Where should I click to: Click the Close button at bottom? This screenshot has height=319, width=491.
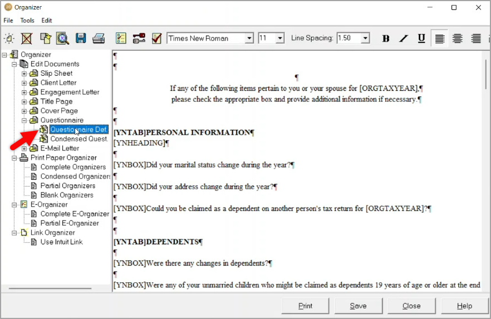coord(411,306)
